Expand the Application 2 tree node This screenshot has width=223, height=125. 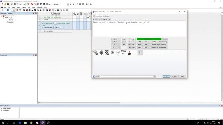point(1,16)
